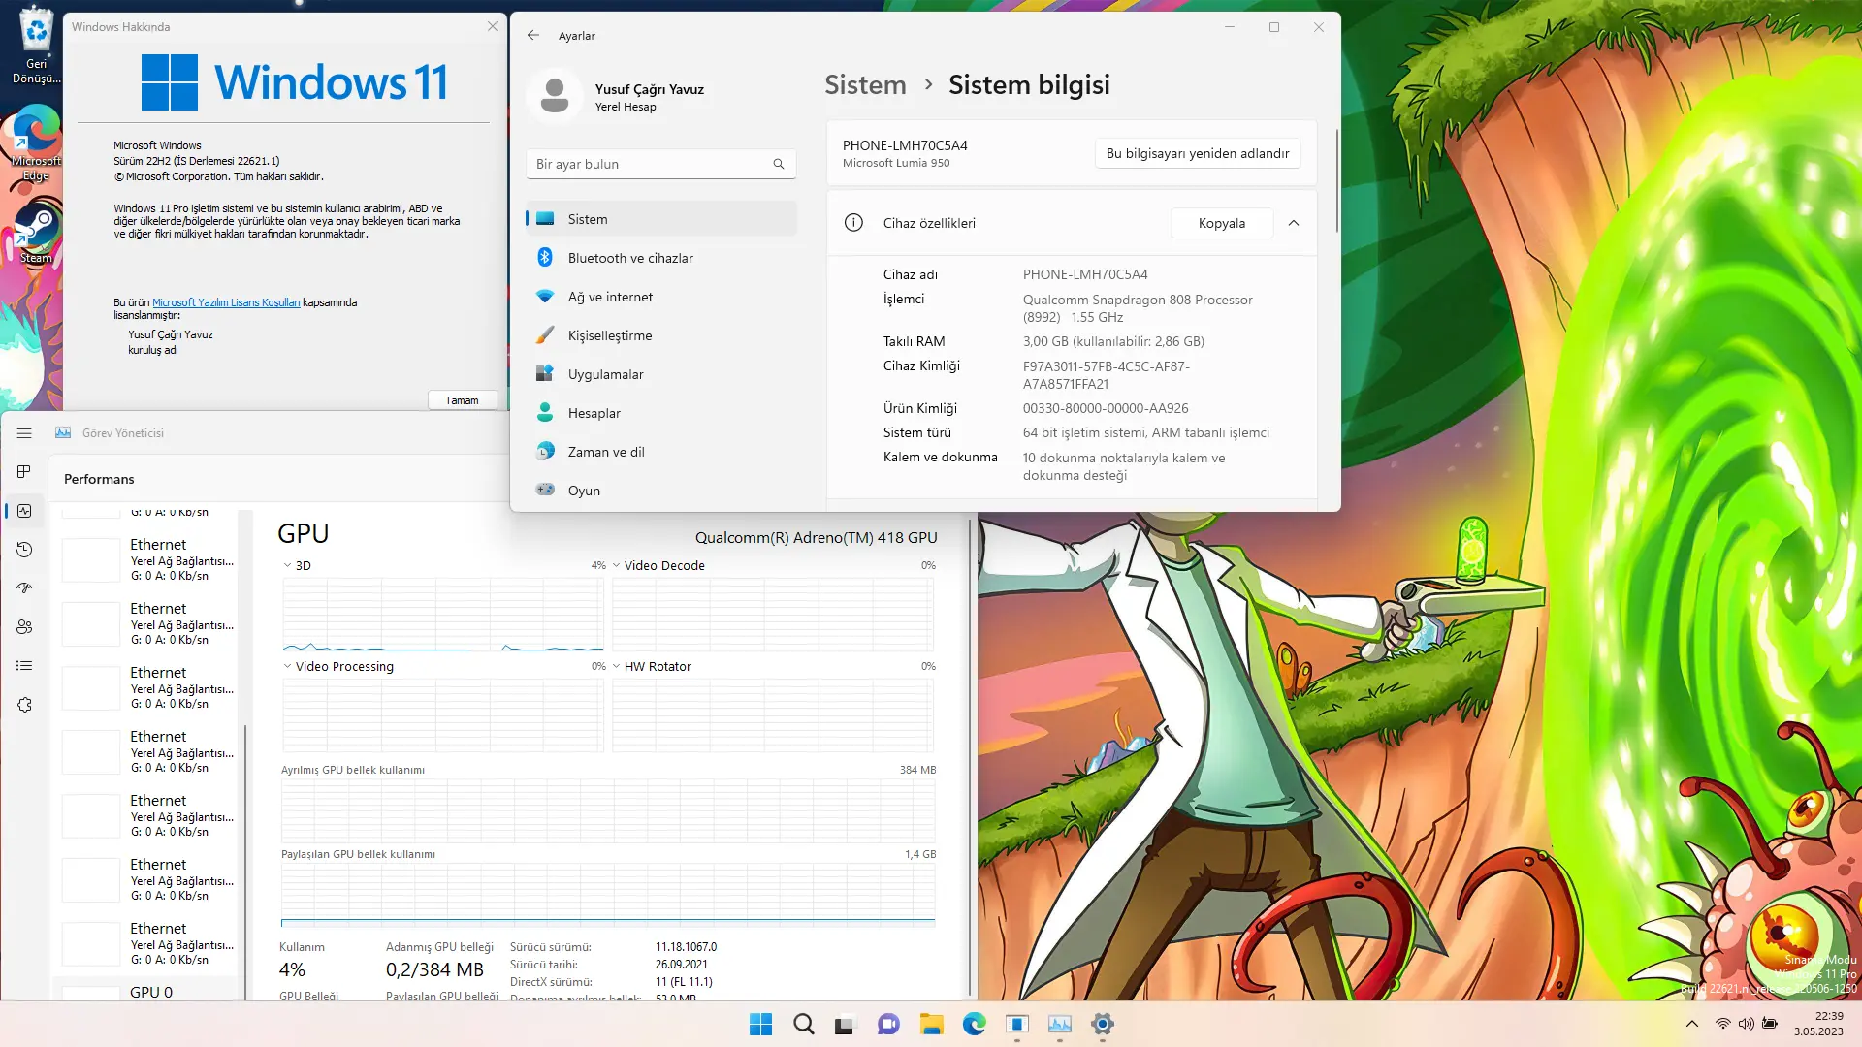Click the driver date 26.09.2021

pyautogui.click(x=682, y=965)
